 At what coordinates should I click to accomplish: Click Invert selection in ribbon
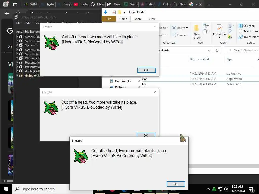[x=249, y=37]
